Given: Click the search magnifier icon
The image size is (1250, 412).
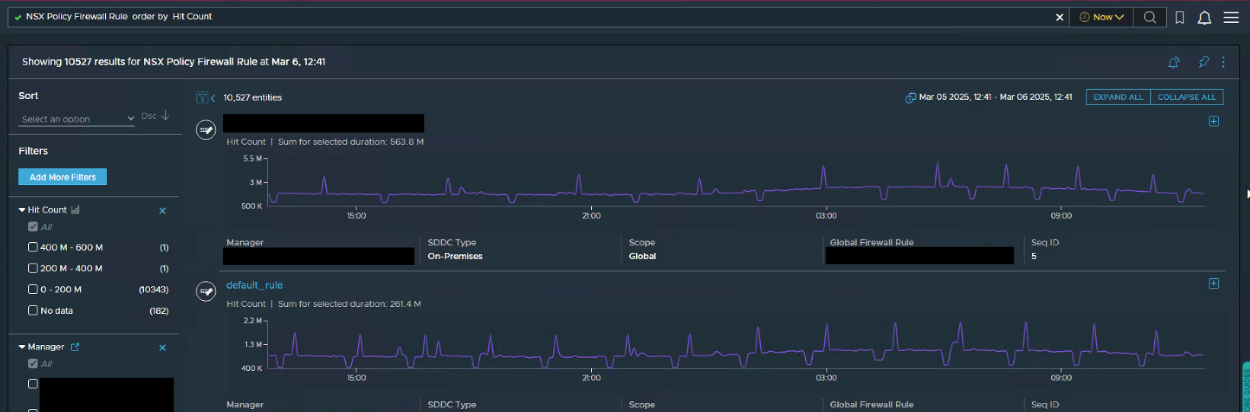Looking at the screenshot, I should (1149, 17).
